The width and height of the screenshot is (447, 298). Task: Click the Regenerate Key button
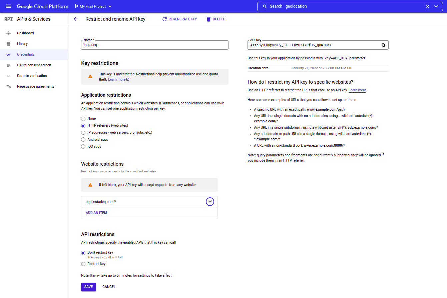click(x=179, y=19)
